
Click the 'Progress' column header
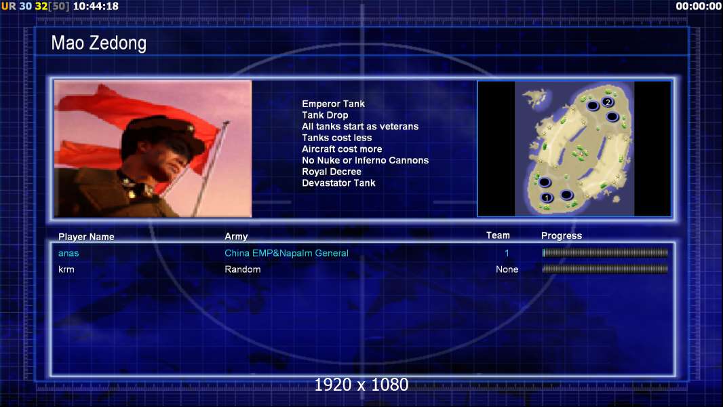562,236
